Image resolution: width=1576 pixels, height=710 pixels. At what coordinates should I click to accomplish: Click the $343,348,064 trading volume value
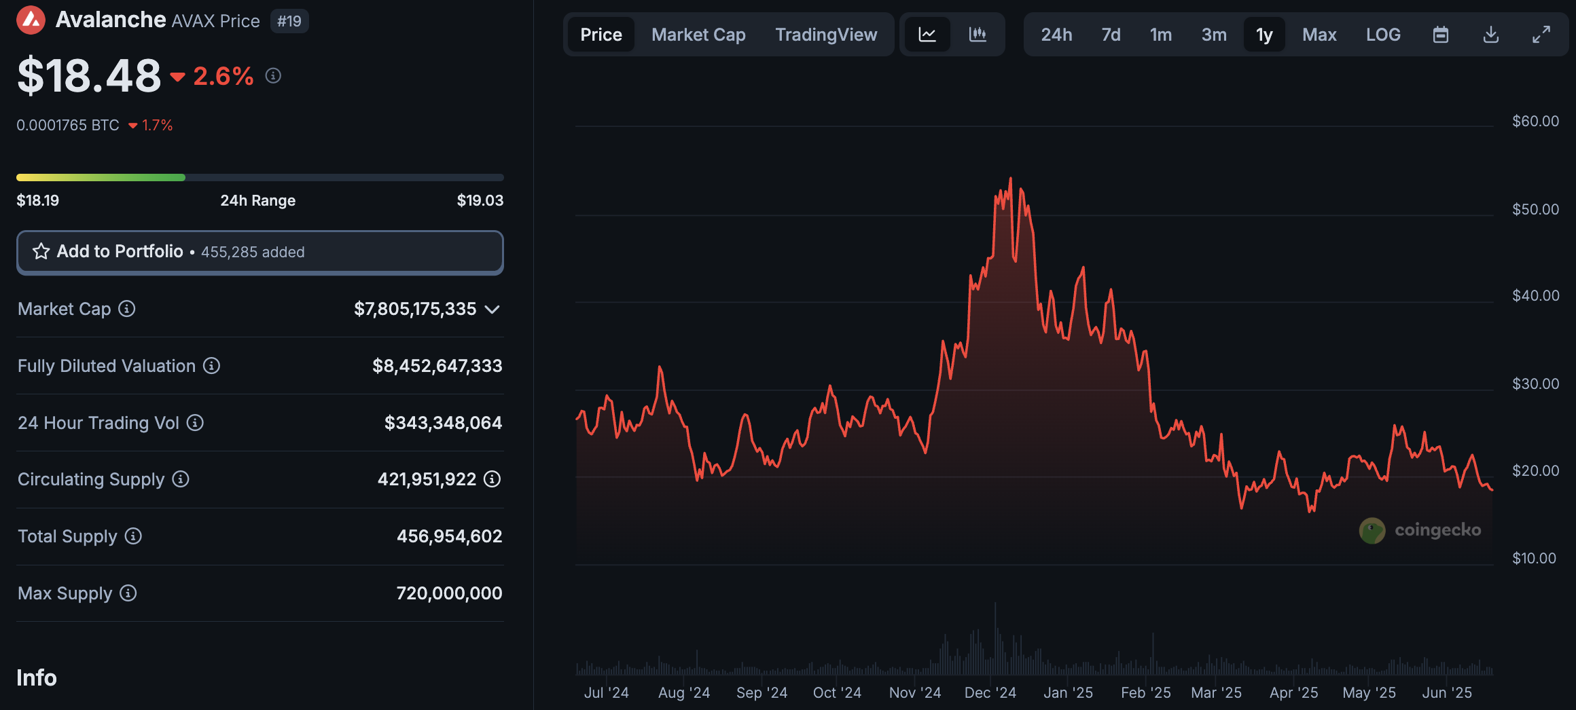click(443, 423)
